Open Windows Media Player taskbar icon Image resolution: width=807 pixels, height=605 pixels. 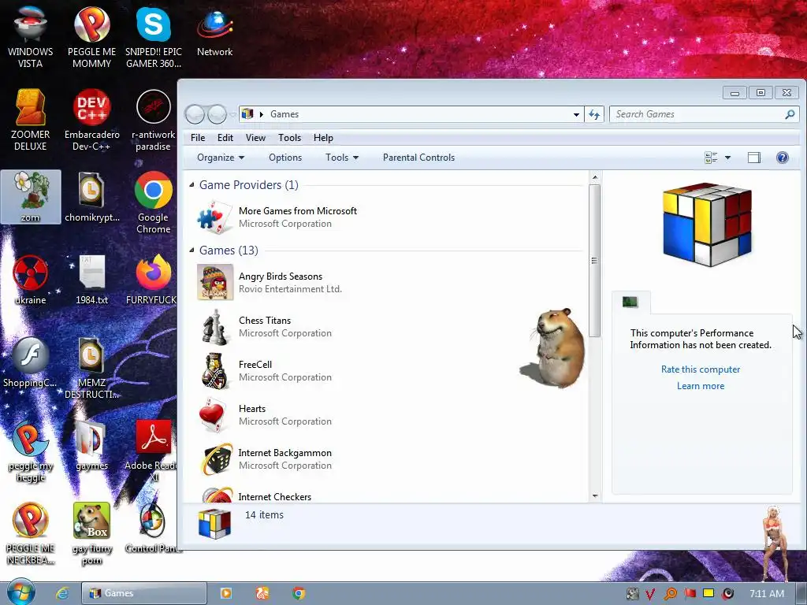click(225, 593)
